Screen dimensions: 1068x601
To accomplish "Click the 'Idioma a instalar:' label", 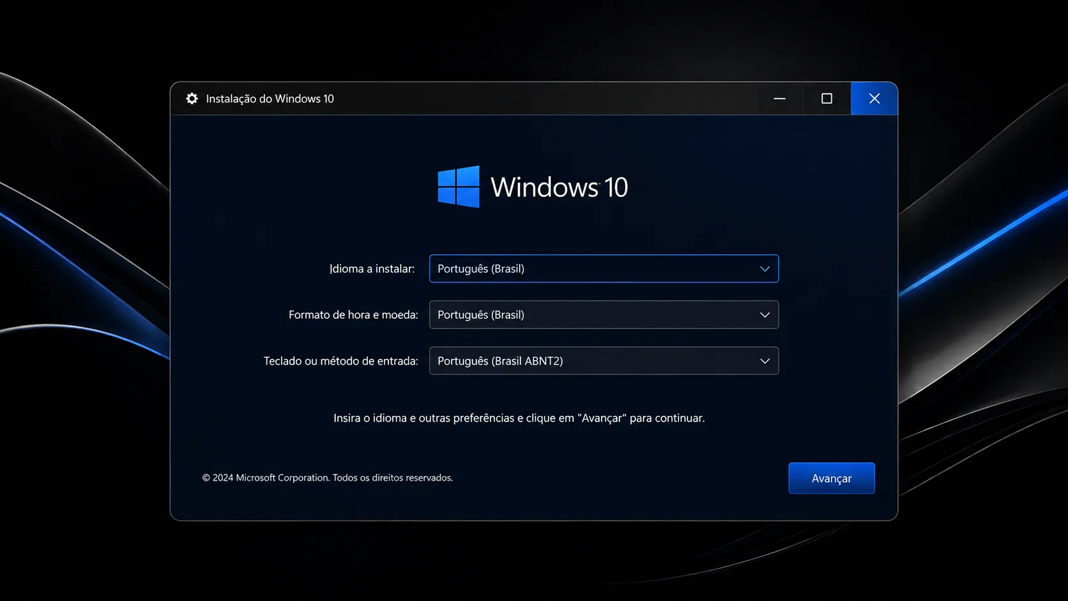I will pos(372,269).
